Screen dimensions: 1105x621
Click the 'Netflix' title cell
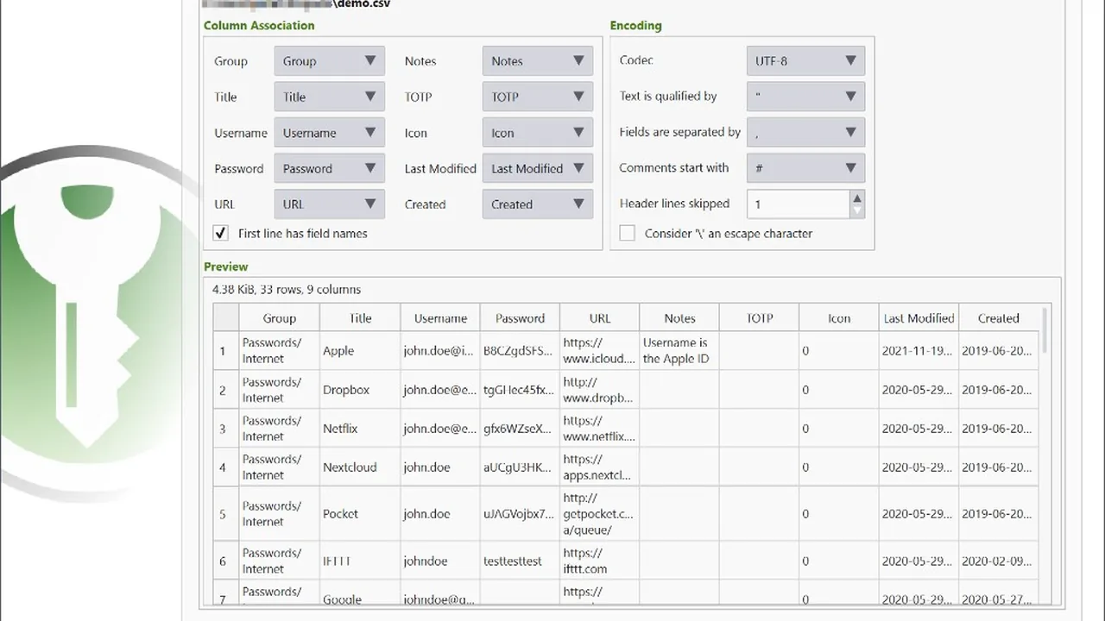click(x=360, y=429)
